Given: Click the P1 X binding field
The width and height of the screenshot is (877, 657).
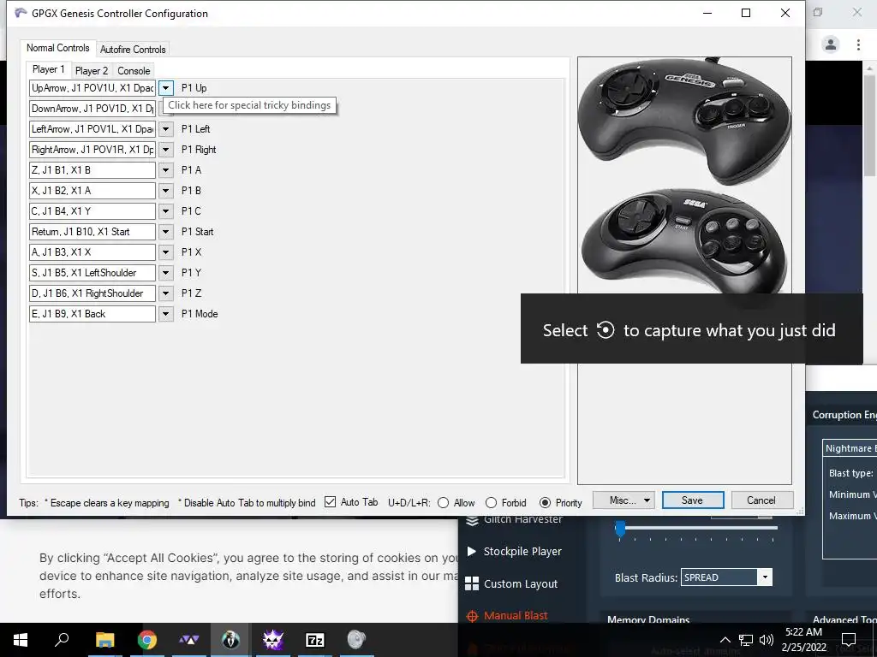Looking at the screenshot, I should (92, 252).
